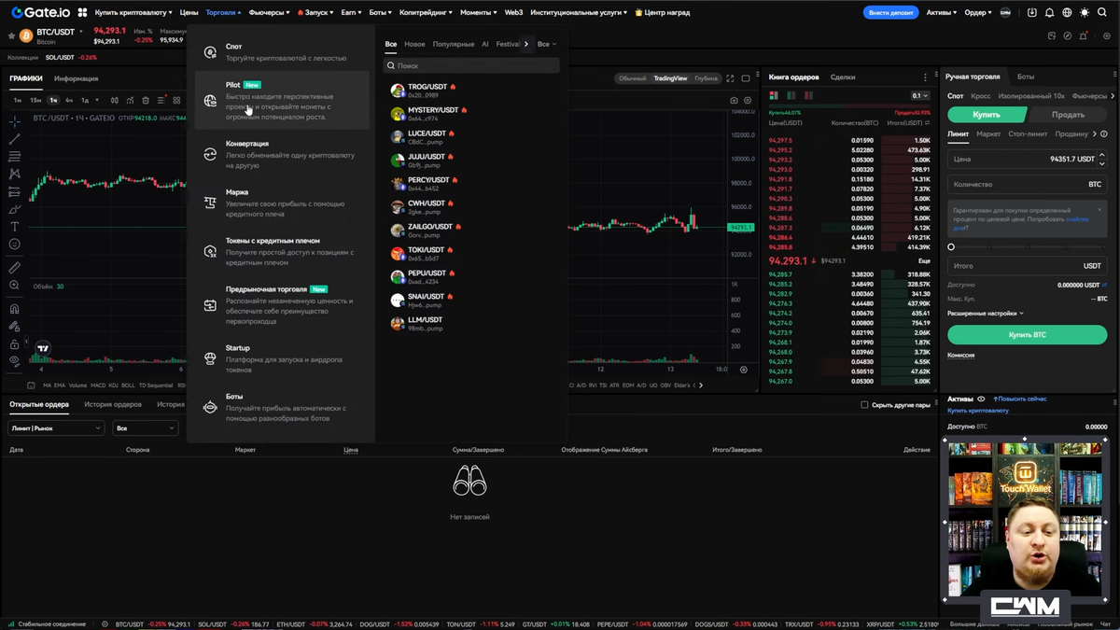Click the search magnifier in top bar
1120x630 pixels.
tap(1102, 13)
